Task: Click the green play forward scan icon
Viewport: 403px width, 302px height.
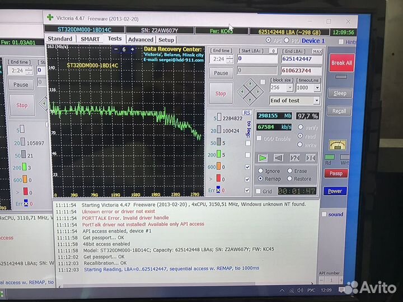Action: 263,158
